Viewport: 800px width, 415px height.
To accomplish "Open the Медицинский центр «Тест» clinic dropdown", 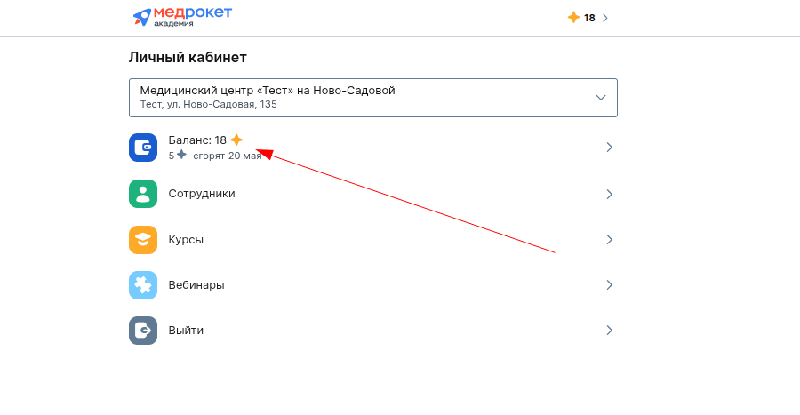I will (x=373, y=98).
